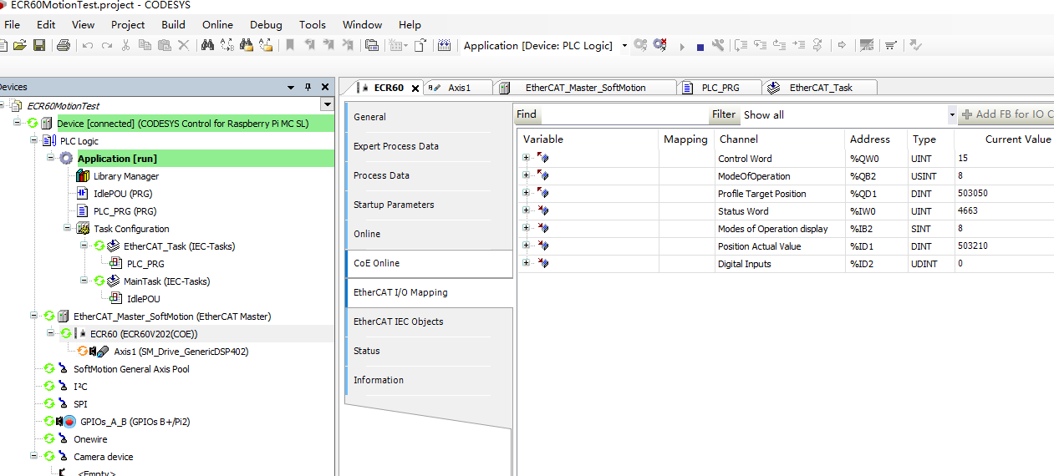Select IdlePOU (PRG) in device tree
Image resolution: width=1054 pixels, height=476 pixels.
click(125, 194)
